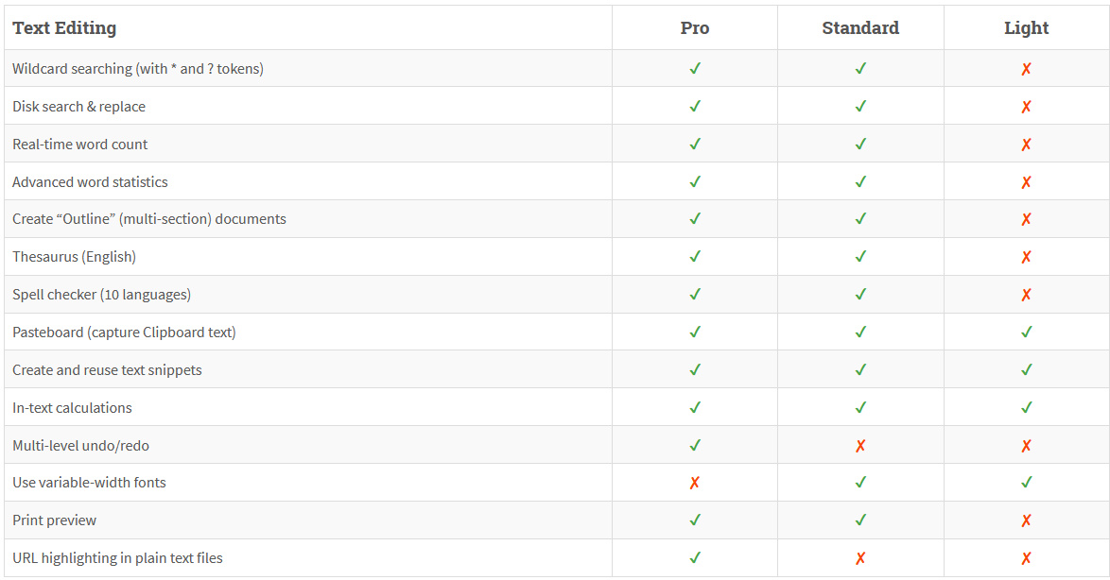Click the Standard checkmark for Disk search & replace

click(x=860, y=107)
